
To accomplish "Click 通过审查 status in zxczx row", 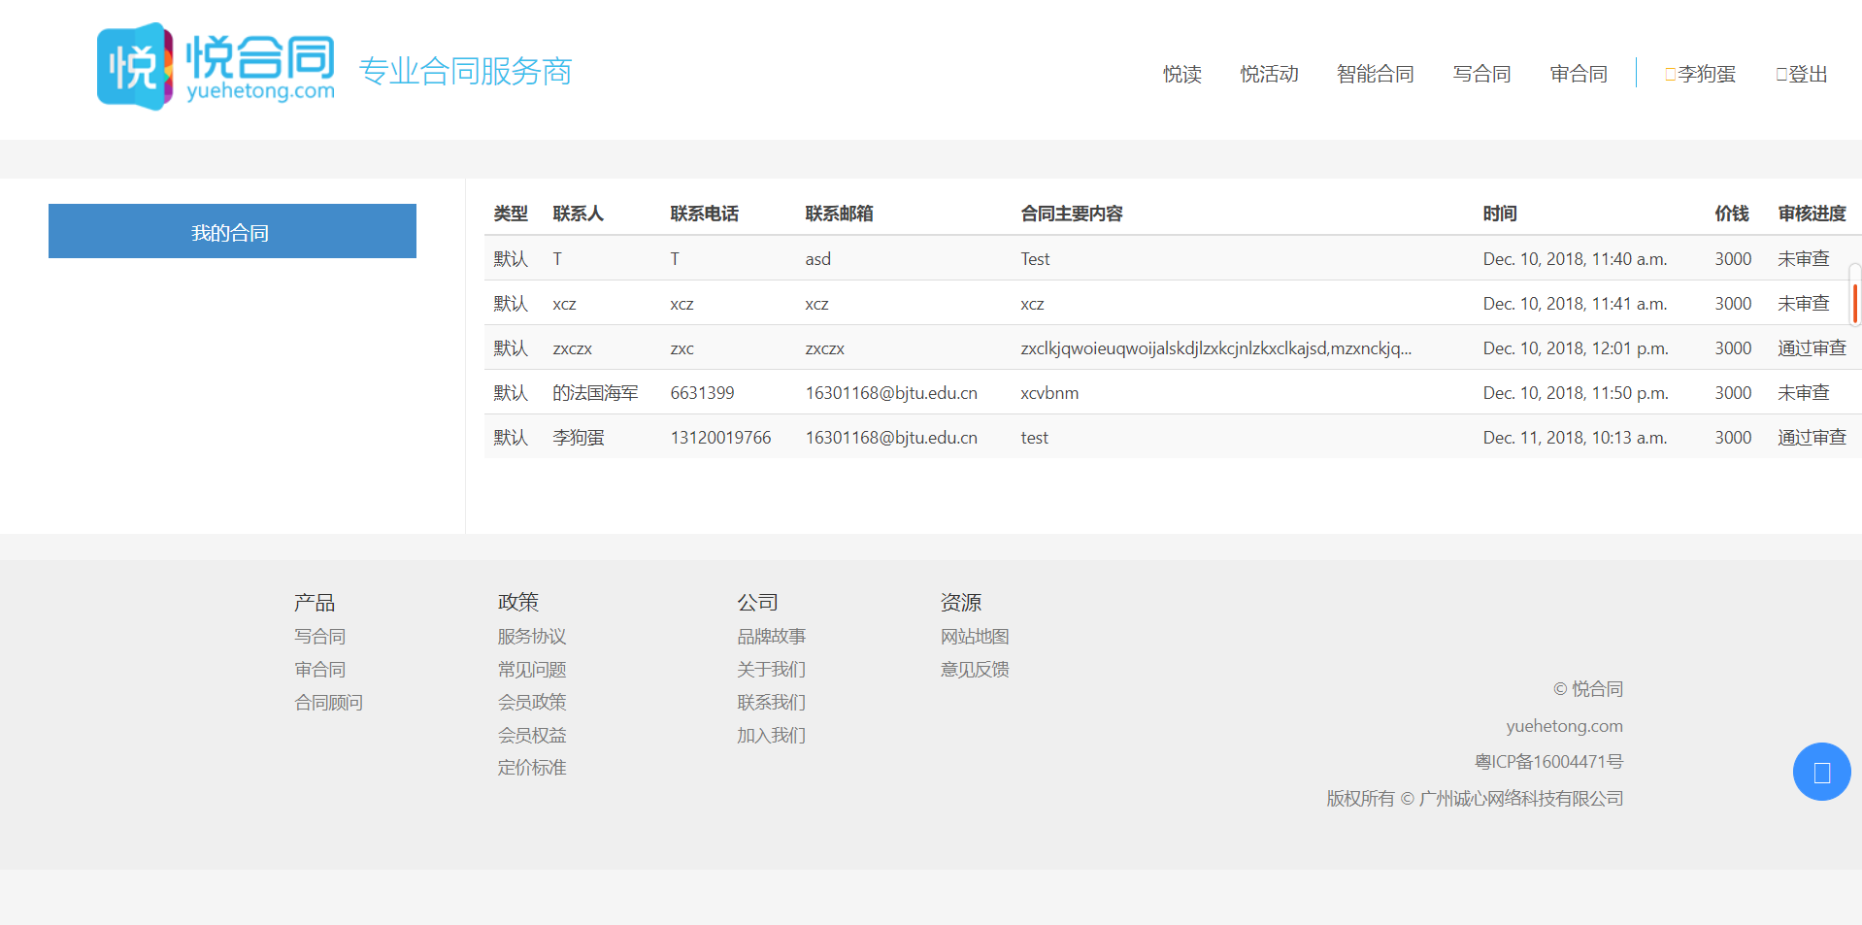I will point(1812,348).
